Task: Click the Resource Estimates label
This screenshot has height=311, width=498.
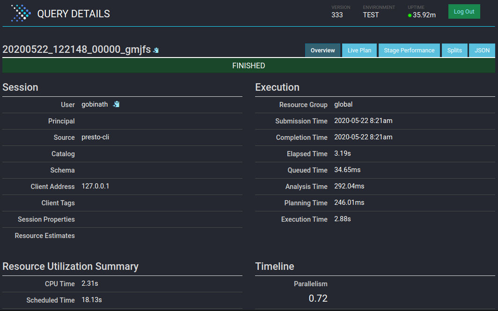Action: [x=45, y=236]
